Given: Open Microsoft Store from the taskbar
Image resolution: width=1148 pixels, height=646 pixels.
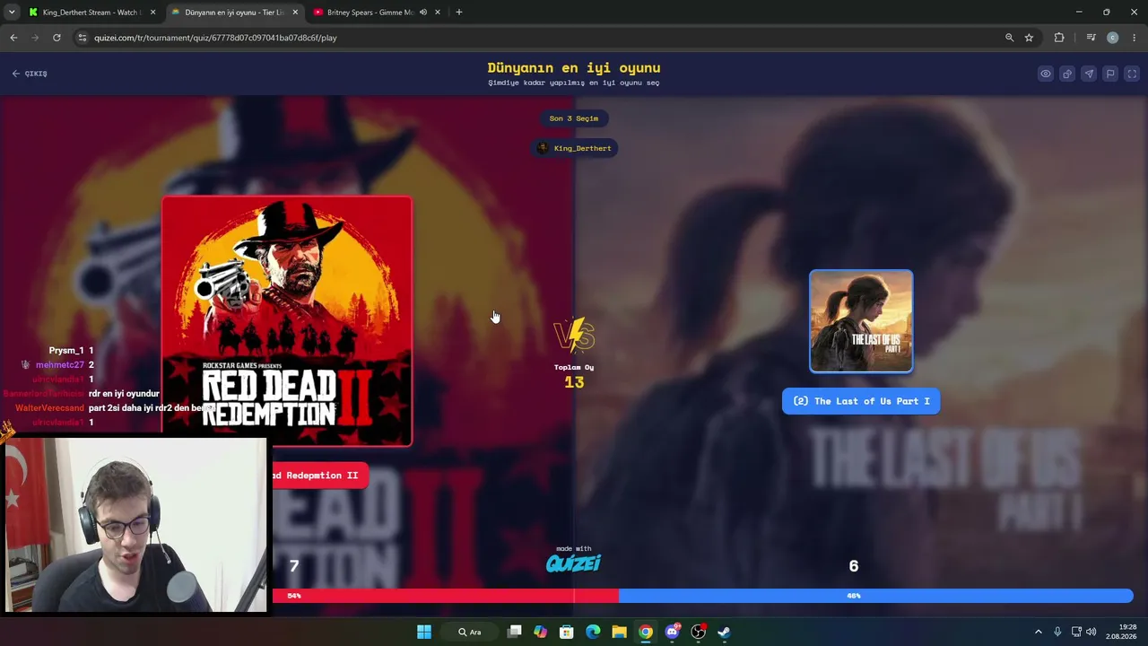Looking at the screenshot, I should [x=567, y=632].
